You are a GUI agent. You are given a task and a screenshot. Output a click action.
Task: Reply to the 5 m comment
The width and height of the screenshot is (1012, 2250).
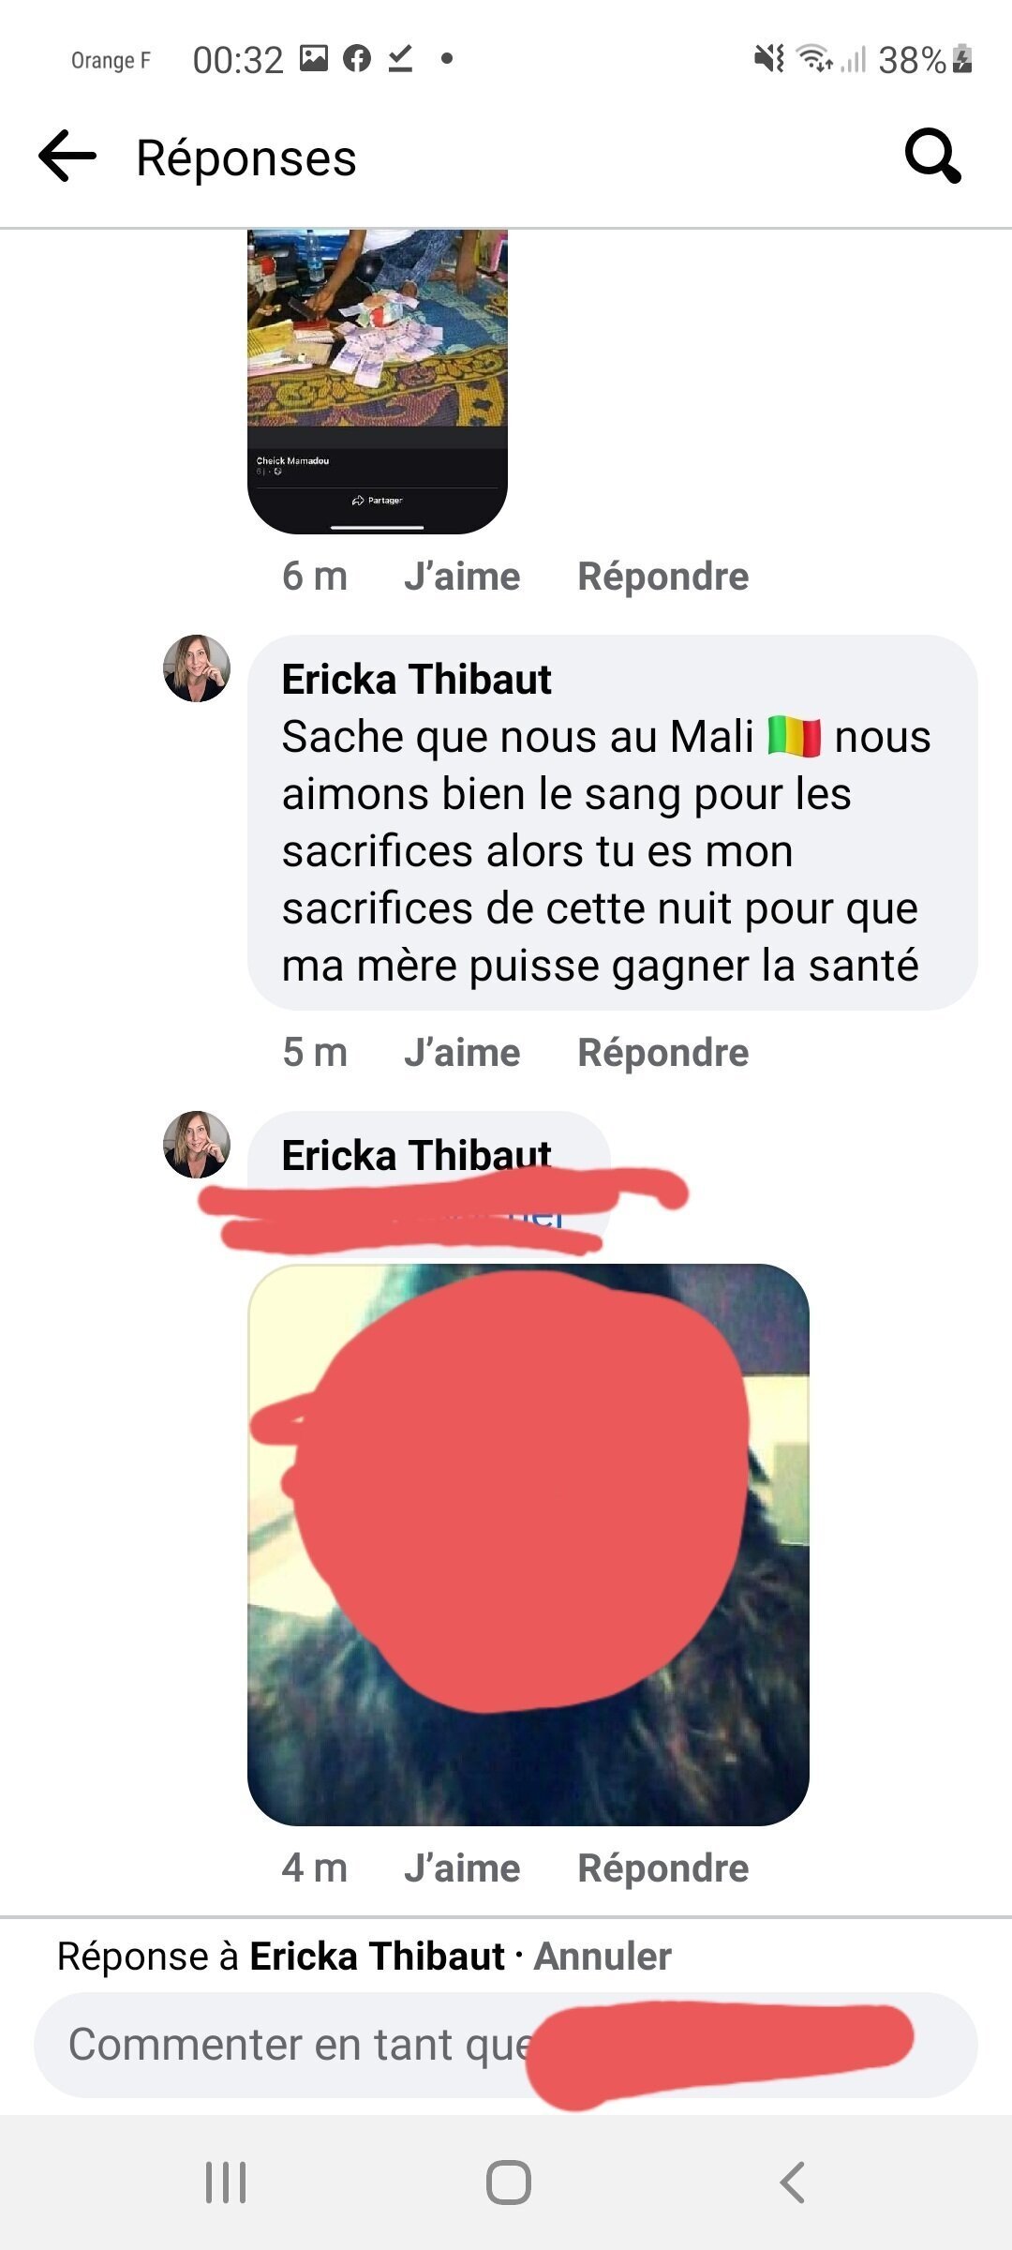pyautogui.click(x=663, y=1053)
